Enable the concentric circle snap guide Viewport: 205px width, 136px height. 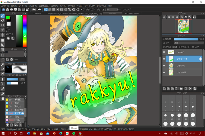pyautogui.click(x=66, y=10)
